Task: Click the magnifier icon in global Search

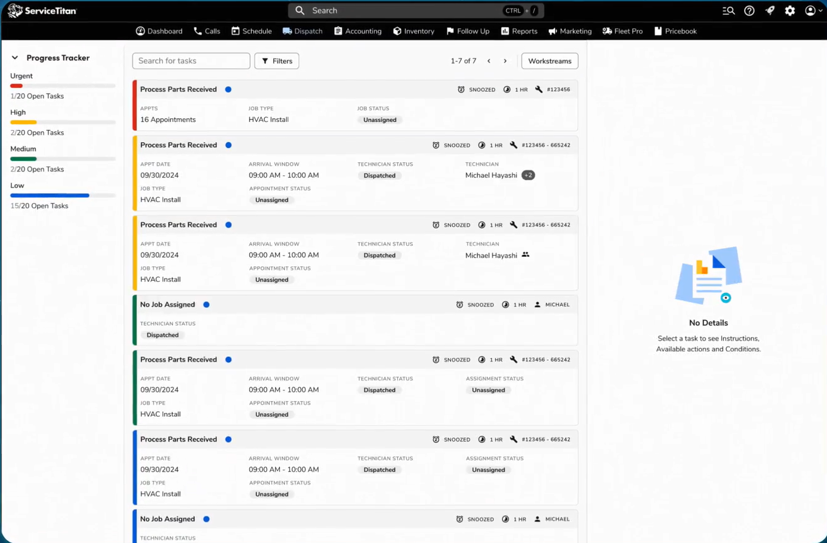Action: 300,11
